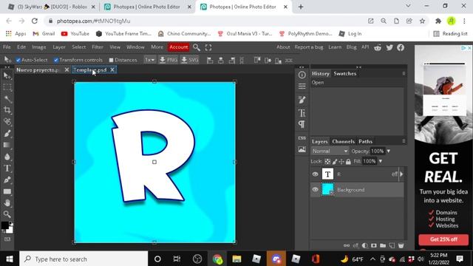Viewport: 473px width, 266px height.
Task: Switch to the Channels tab
Action: click(x=343, y=141)
